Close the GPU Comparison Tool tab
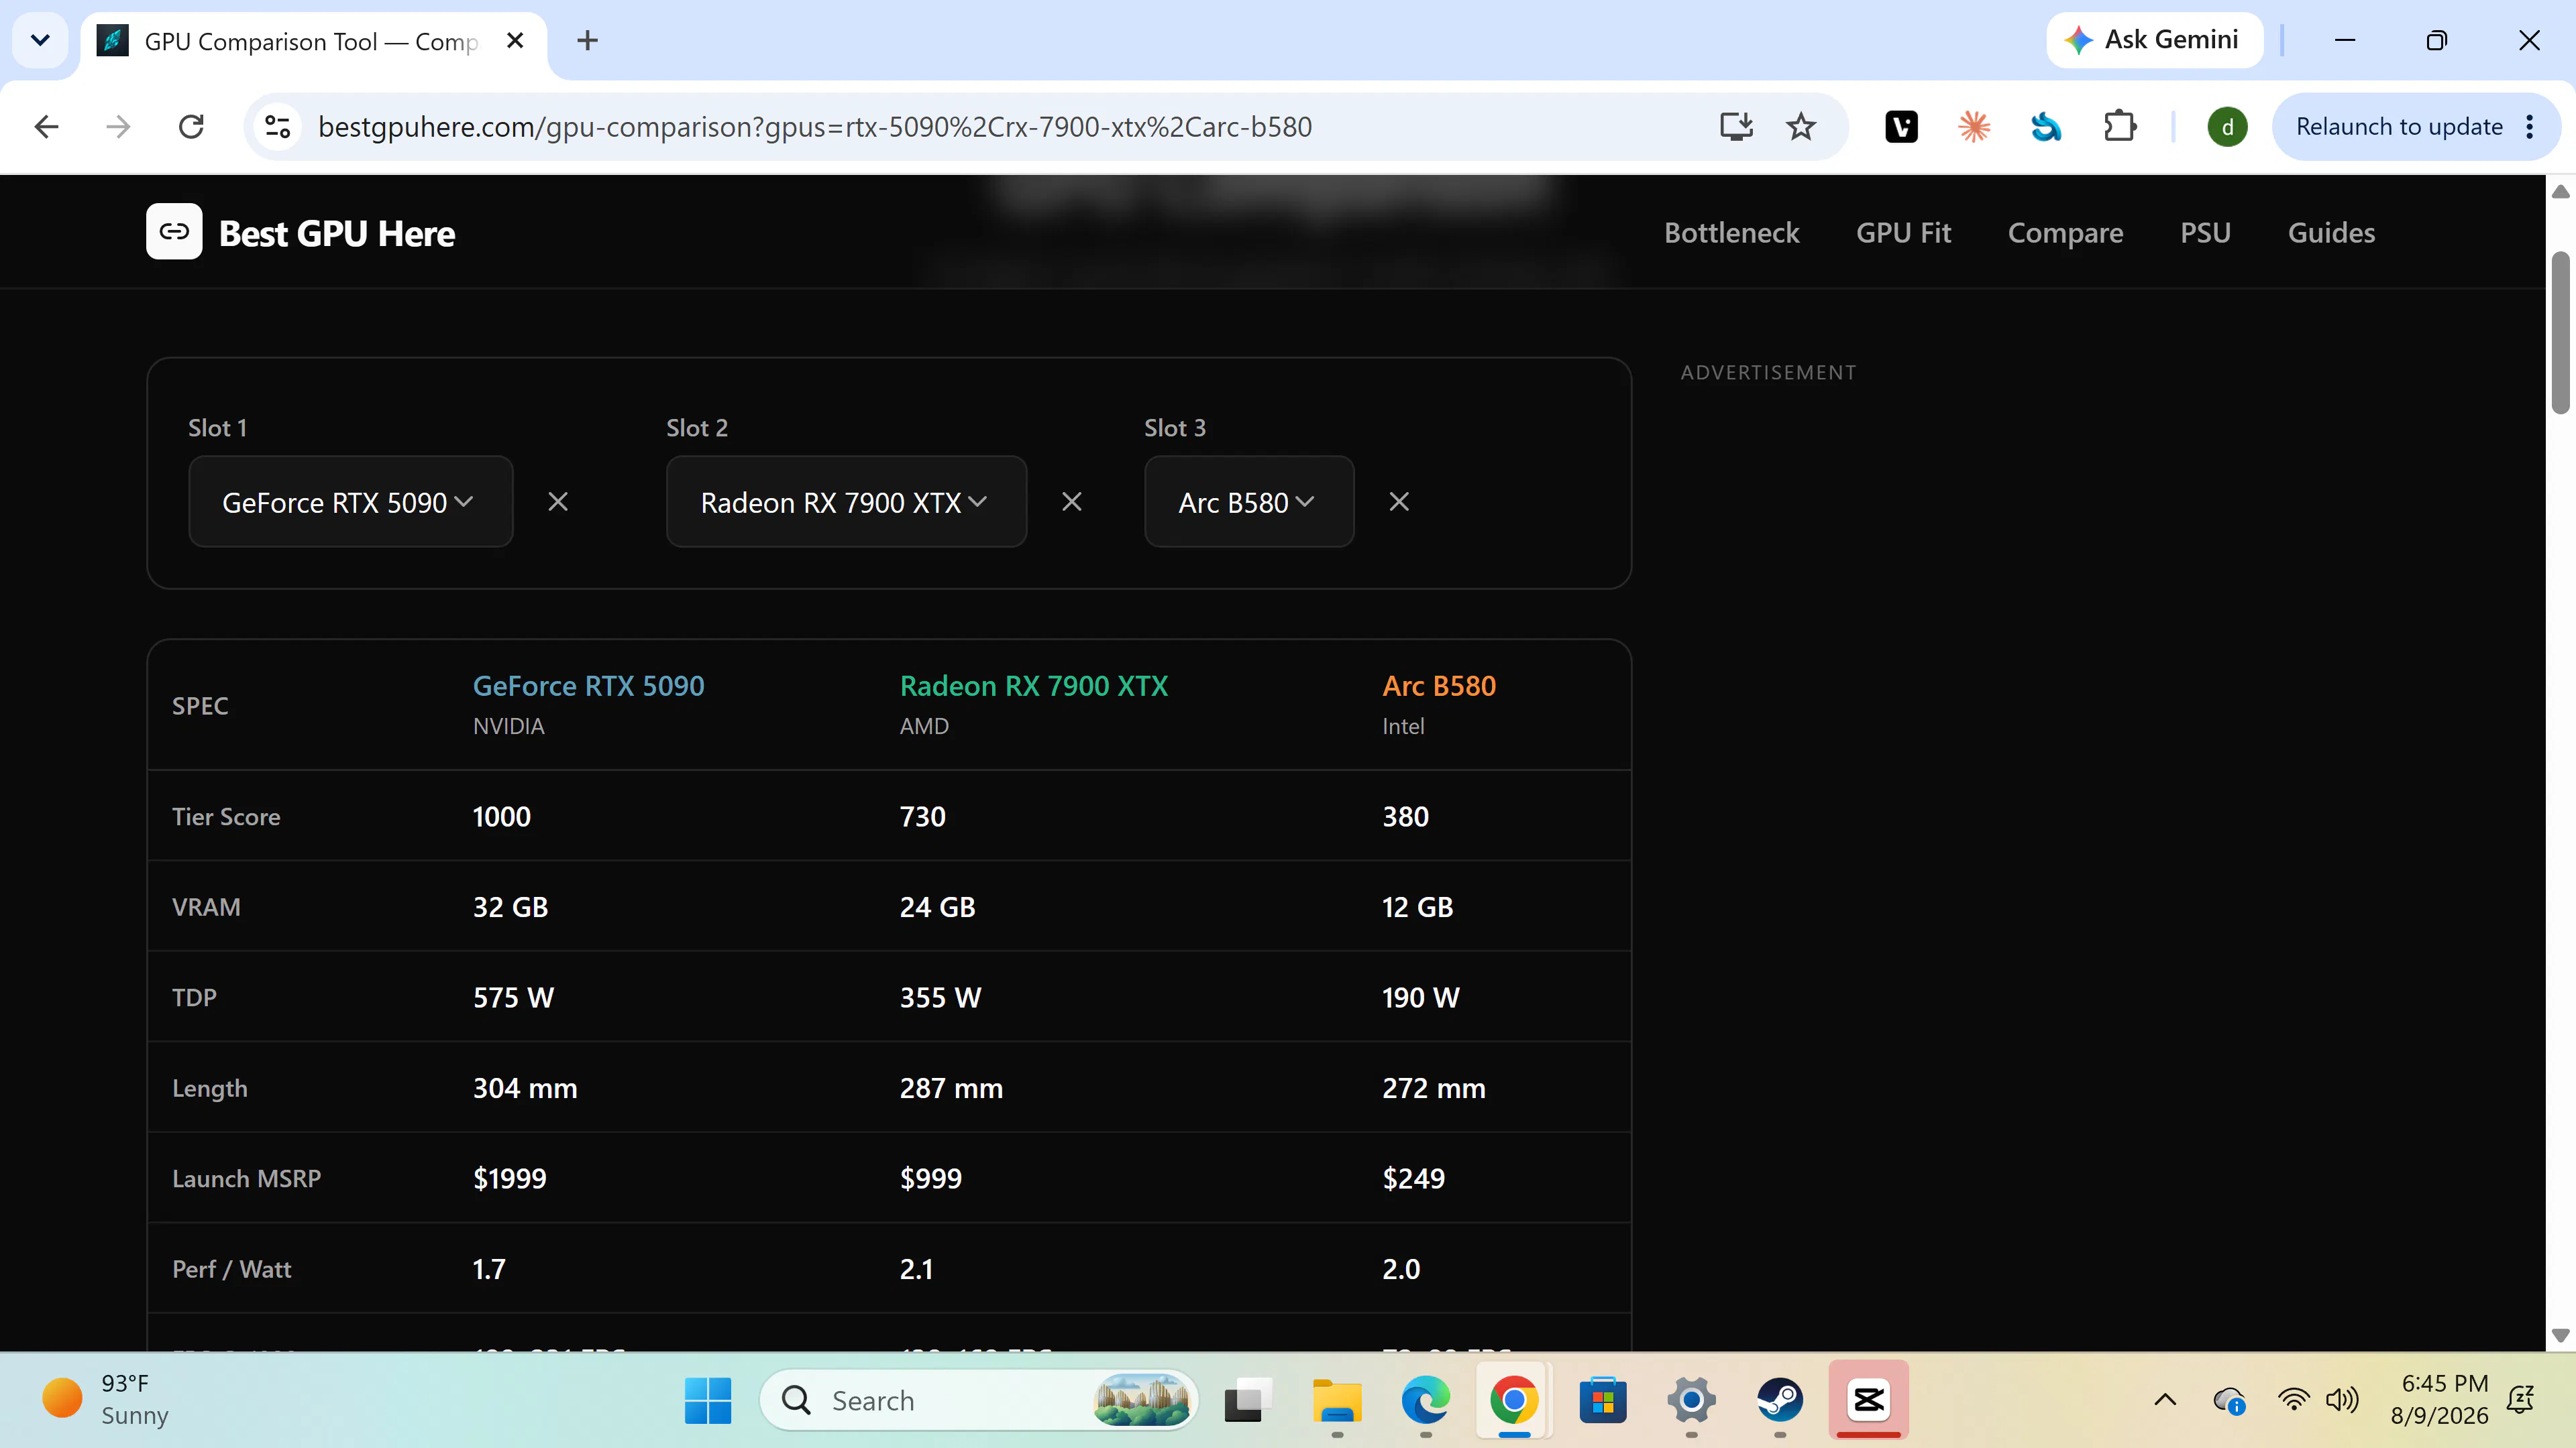This screenshot has height=1448, width=2576. (x=515, y=40)
